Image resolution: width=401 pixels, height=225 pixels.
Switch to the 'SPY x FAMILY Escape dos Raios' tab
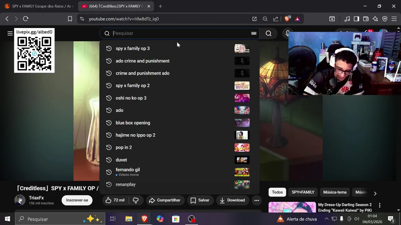coord(39,6)
